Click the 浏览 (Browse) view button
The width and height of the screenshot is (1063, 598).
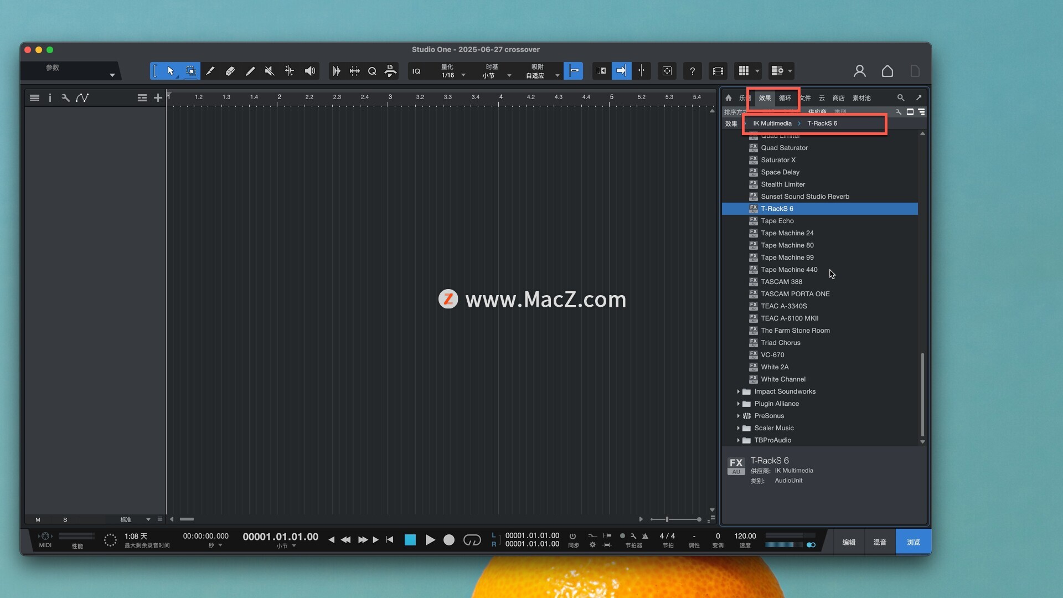[x=914, y=542]
